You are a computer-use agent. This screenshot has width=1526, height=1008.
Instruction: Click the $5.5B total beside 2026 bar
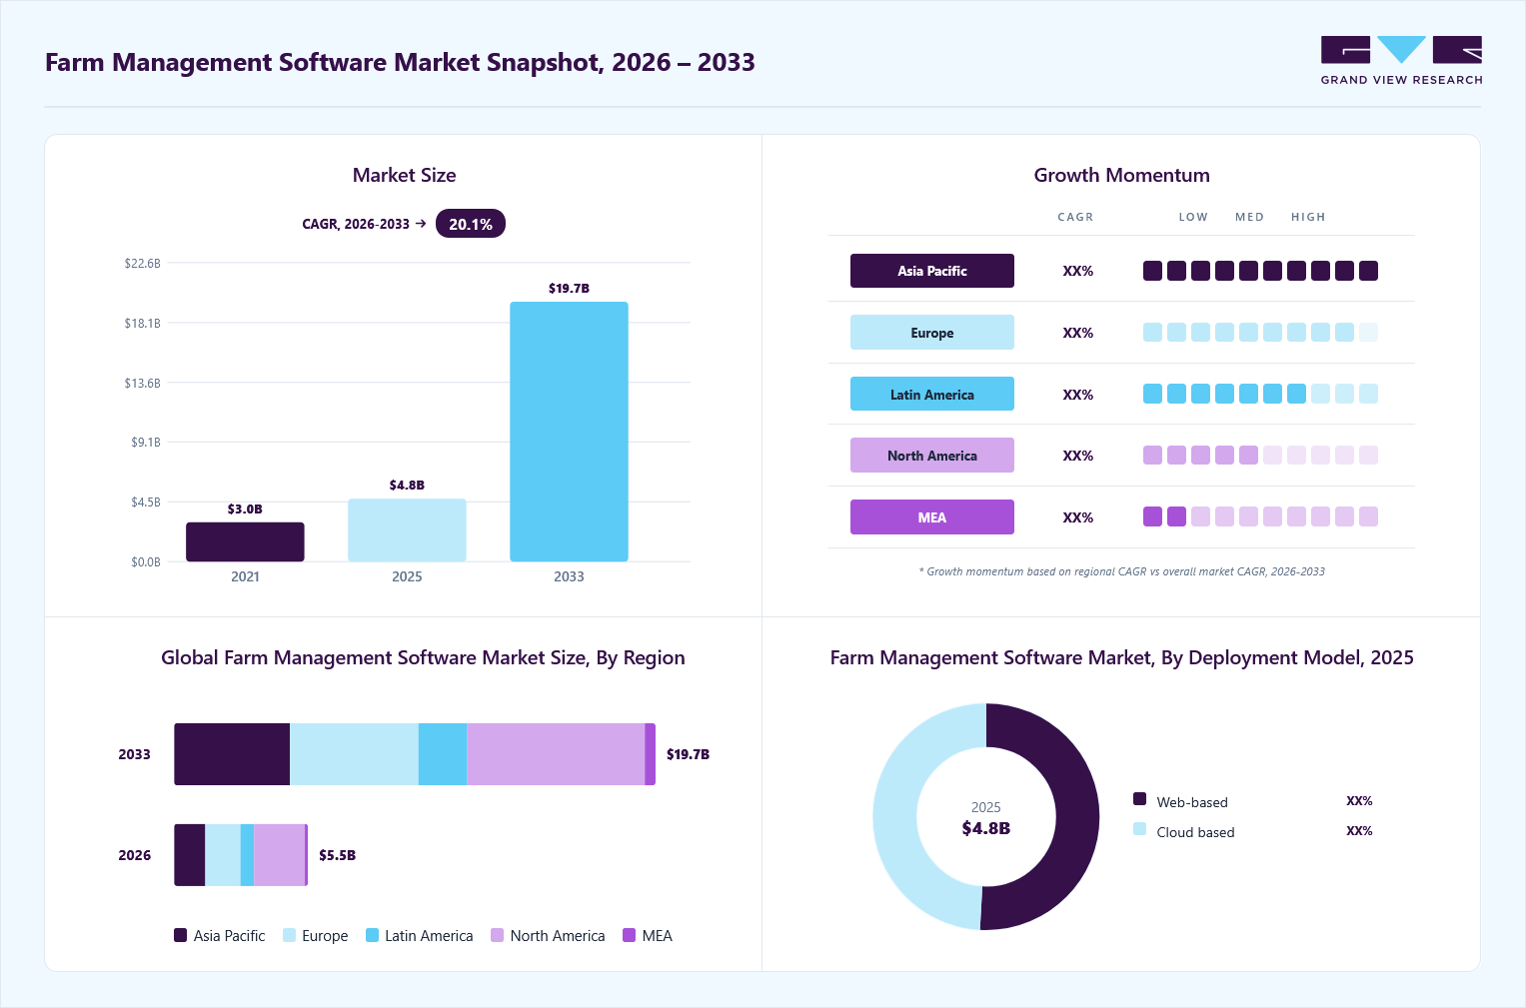[x=337, y=855]
